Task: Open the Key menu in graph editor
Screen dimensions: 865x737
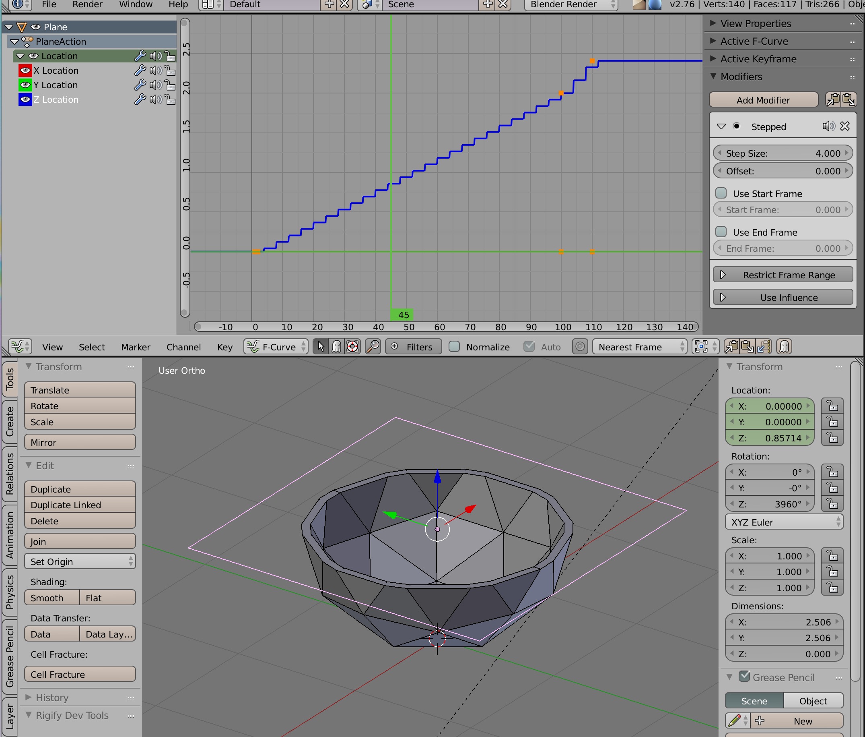Action: click(225, 347)
